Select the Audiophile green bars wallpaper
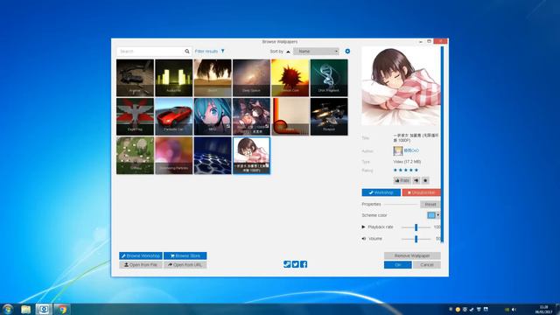 pos(174,78)
